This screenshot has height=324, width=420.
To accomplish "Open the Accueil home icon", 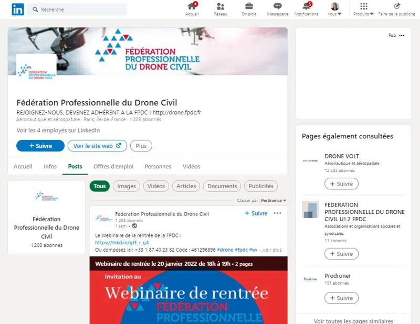I will (x=192, y=6).
